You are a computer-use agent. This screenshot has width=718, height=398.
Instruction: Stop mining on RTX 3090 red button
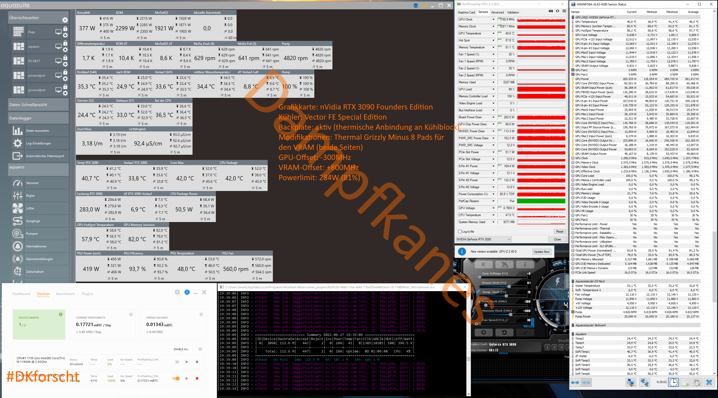197,378
